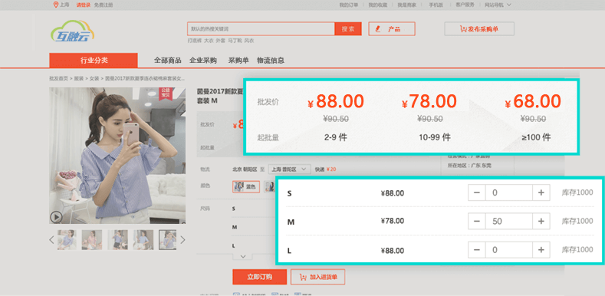
Task: Click the 发布采购单 cart button
Action: 479,29
